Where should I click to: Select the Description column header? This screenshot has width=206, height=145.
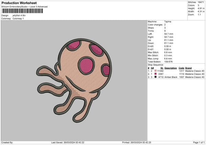[x=170, y=68]
